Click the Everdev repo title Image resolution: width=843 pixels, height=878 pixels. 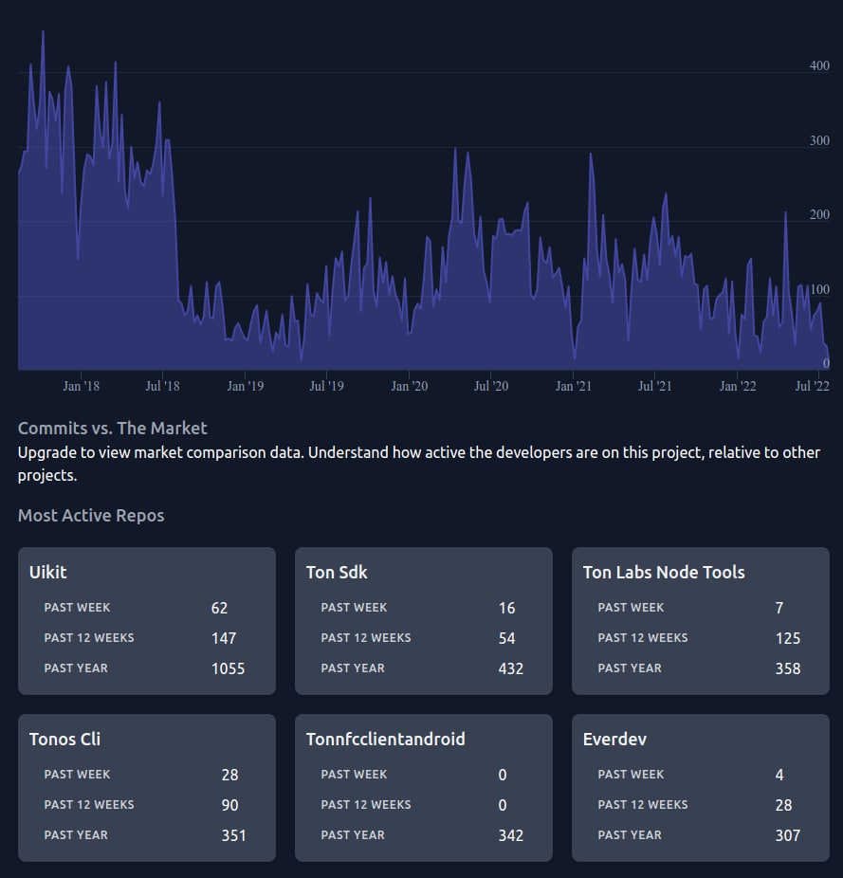[x=614, y=739]
